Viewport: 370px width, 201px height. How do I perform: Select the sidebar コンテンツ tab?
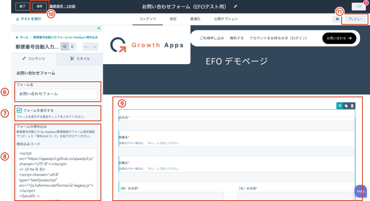(x=34, y=59)
